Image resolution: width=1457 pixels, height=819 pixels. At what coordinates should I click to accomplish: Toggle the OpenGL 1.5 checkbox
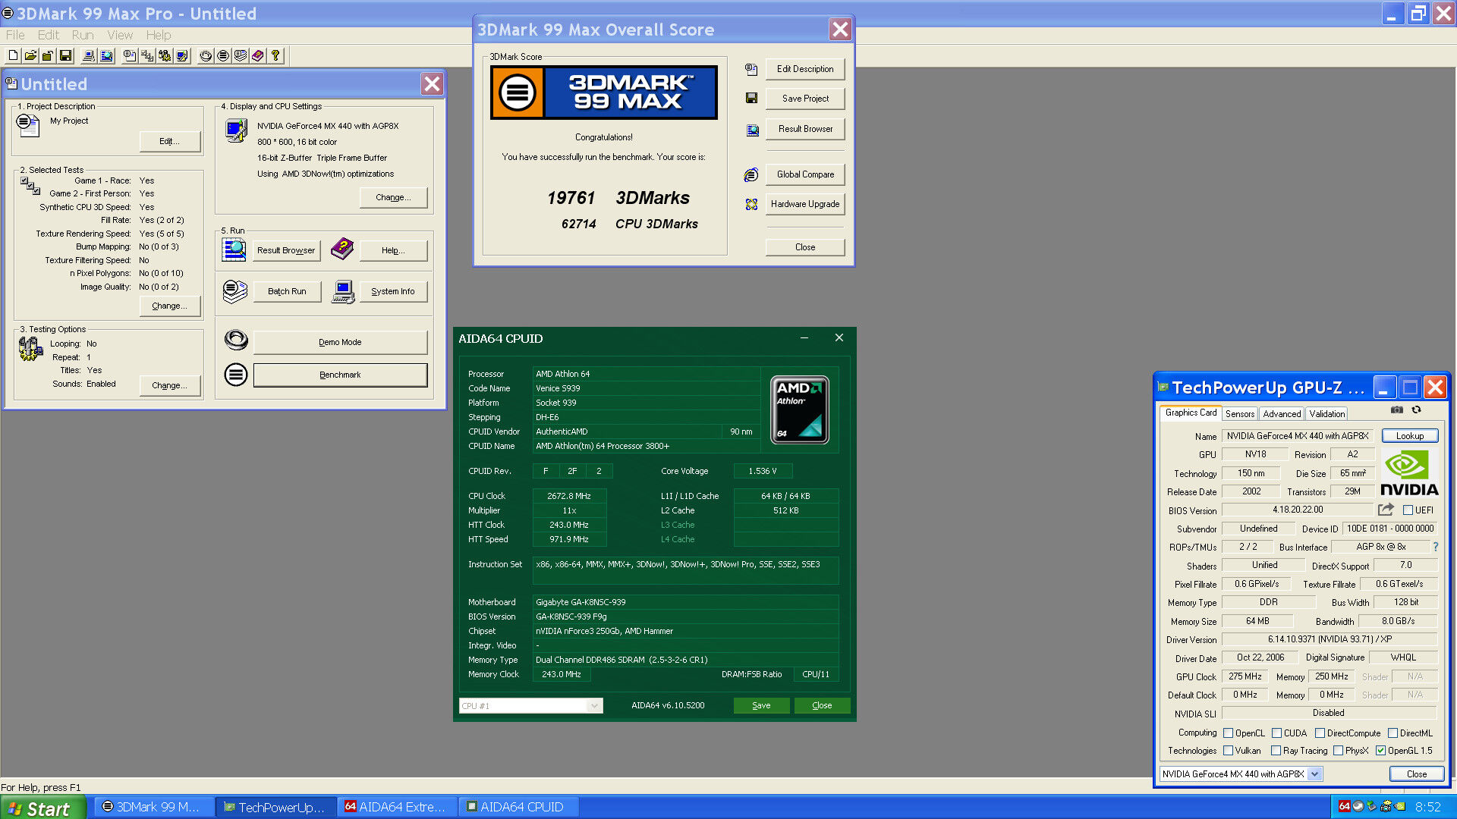click(1380, 751)
